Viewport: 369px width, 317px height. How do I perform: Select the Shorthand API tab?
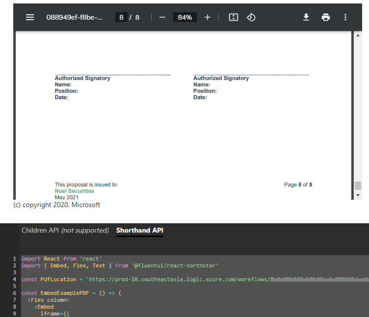pos(139,230)
